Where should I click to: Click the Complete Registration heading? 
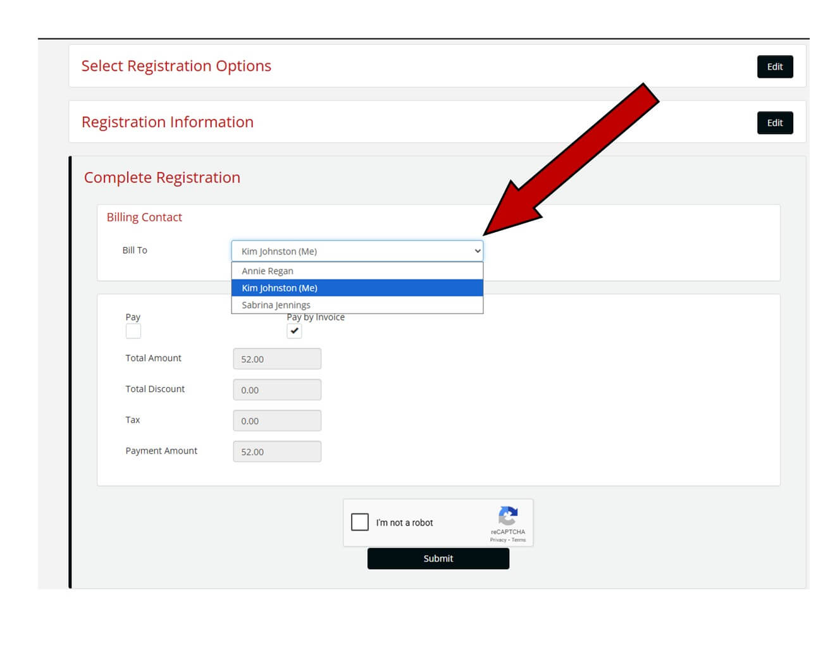coord(162,178)
